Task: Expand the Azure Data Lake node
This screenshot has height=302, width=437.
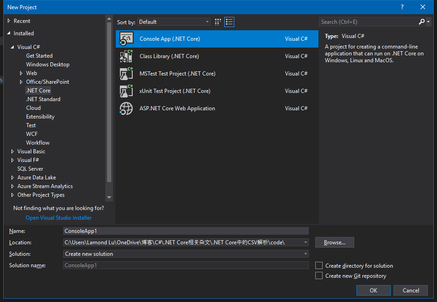Action: pyautogui.click(x=12, y=178)
